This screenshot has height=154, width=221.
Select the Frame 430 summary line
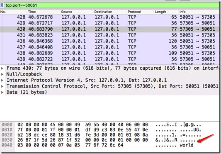[x=112, y=68]
